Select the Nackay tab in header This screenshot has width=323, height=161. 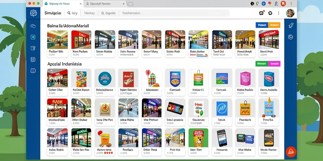[x=89, y=13]
